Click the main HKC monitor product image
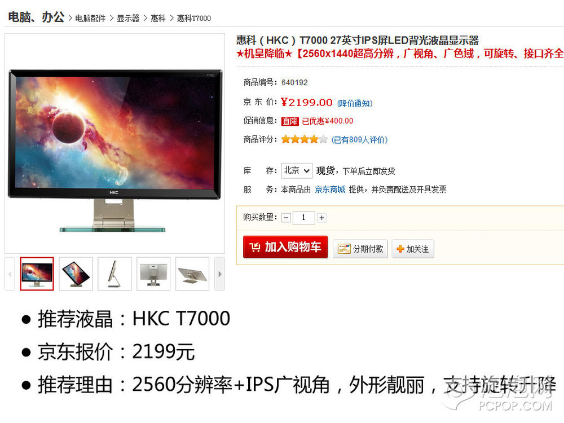 pos(114,143)
